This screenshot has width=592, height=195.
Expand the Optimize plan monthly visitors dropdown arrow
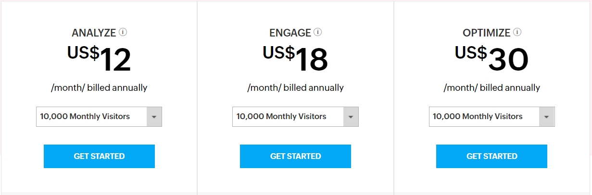[547, 117]
